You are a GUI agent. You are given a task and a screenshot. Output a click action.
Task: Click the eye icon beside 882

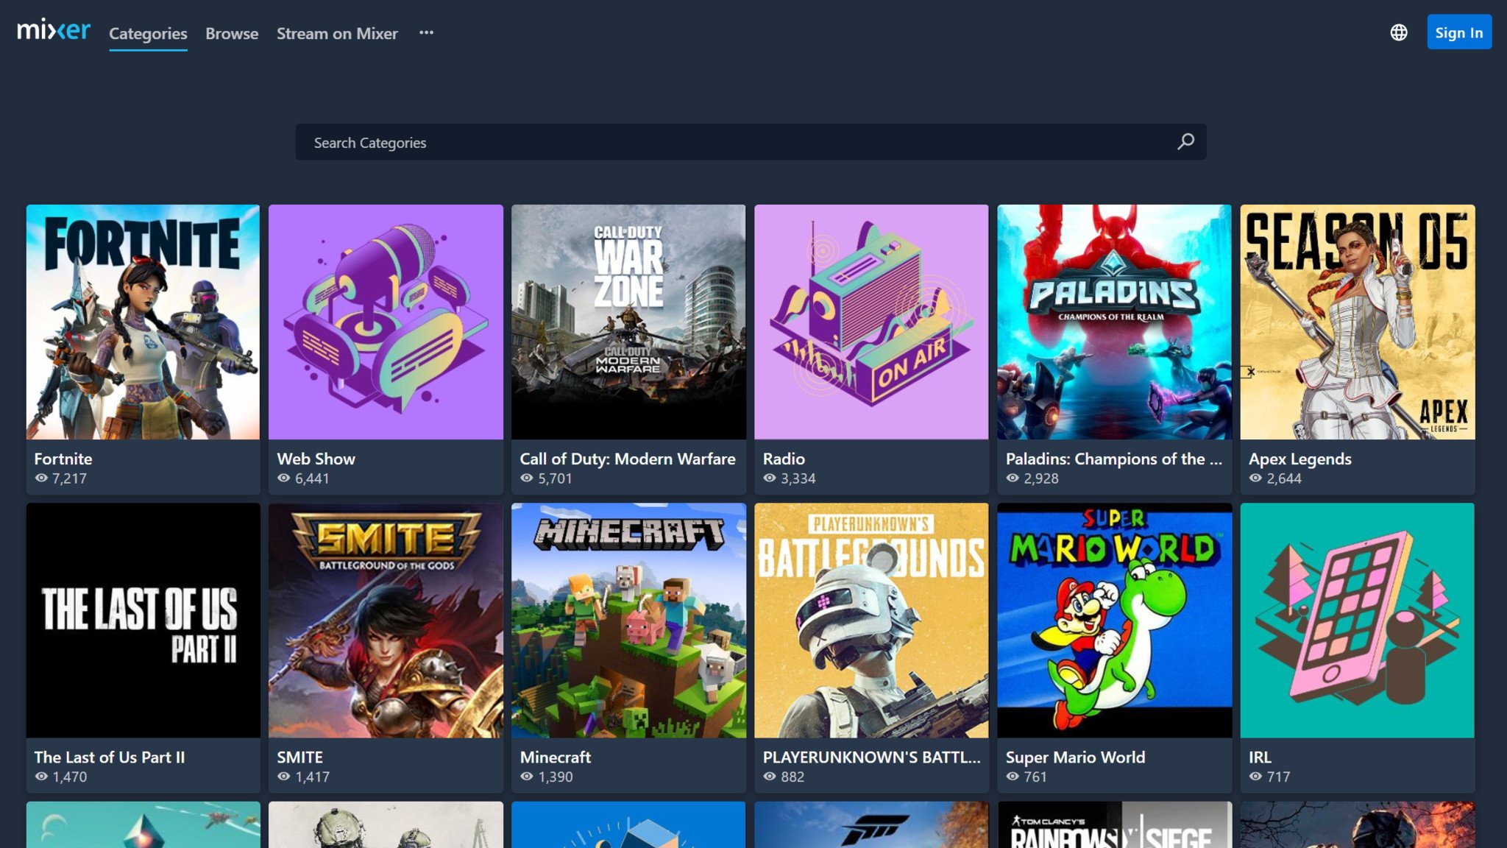770,776
